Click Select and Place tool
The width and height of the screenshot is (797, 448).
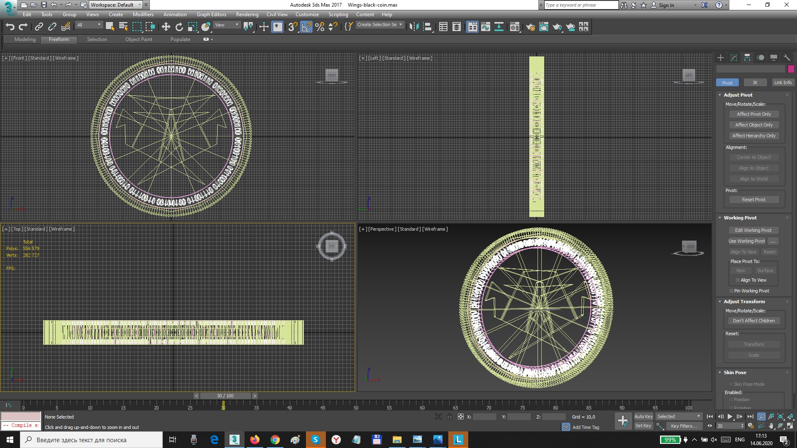205,27
